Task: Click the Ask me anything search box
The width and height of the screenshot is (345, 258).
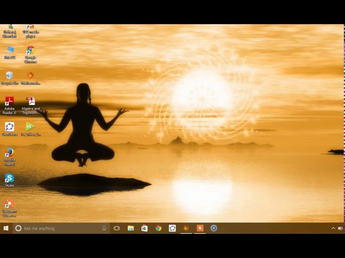Action: point(61,228)
